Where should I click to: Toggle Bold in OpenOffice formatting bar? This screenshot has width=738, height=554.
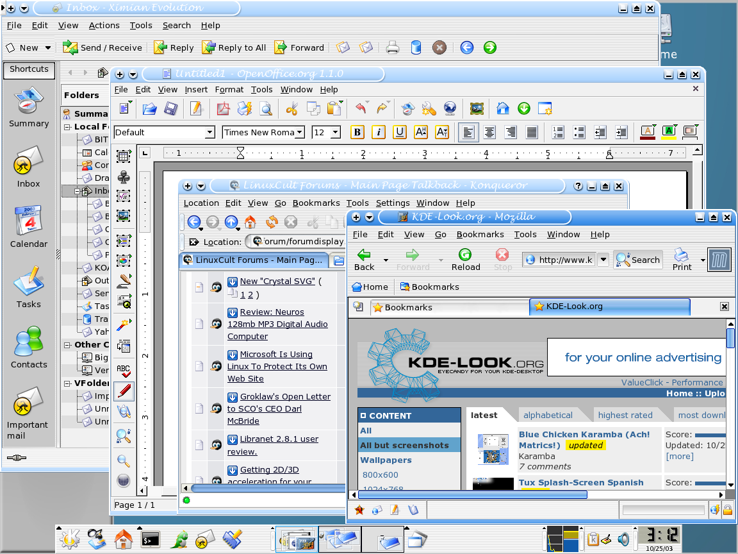[x=357, y=132]
